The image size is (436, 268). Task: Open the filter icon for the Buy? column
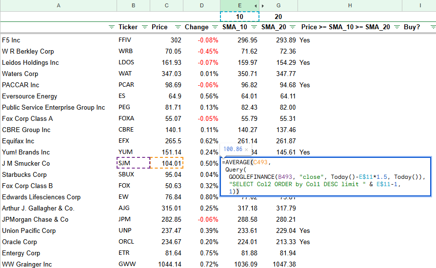pyautogui.click(x=433, y=27)
